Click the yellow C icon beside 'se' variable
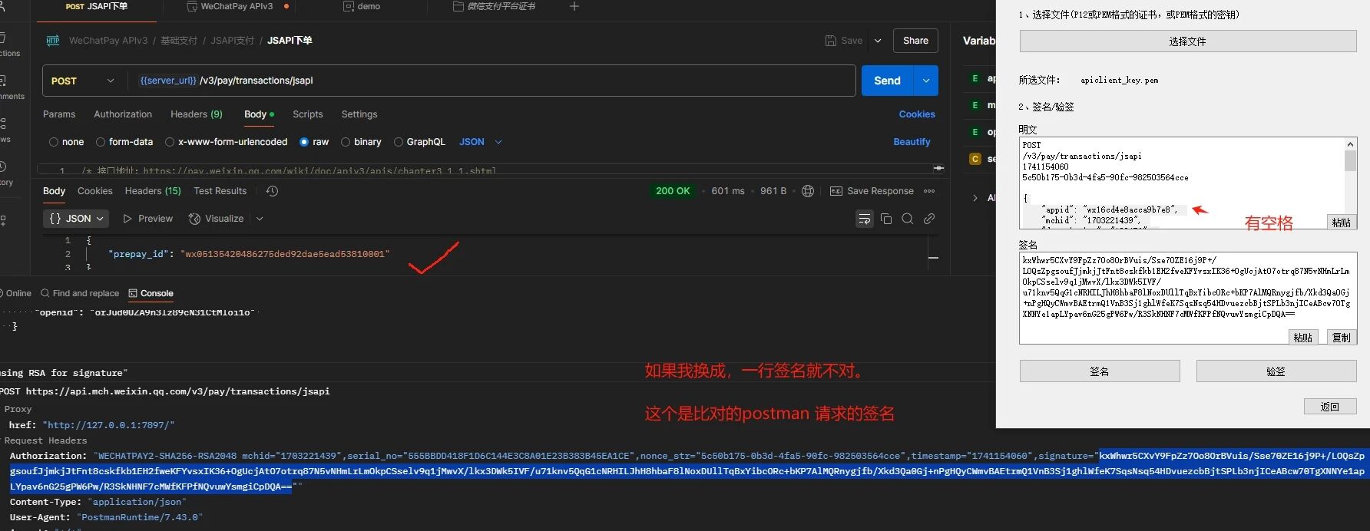This screenshot has width=1370, height=531. pyautogui.click(x=975, y=159)
